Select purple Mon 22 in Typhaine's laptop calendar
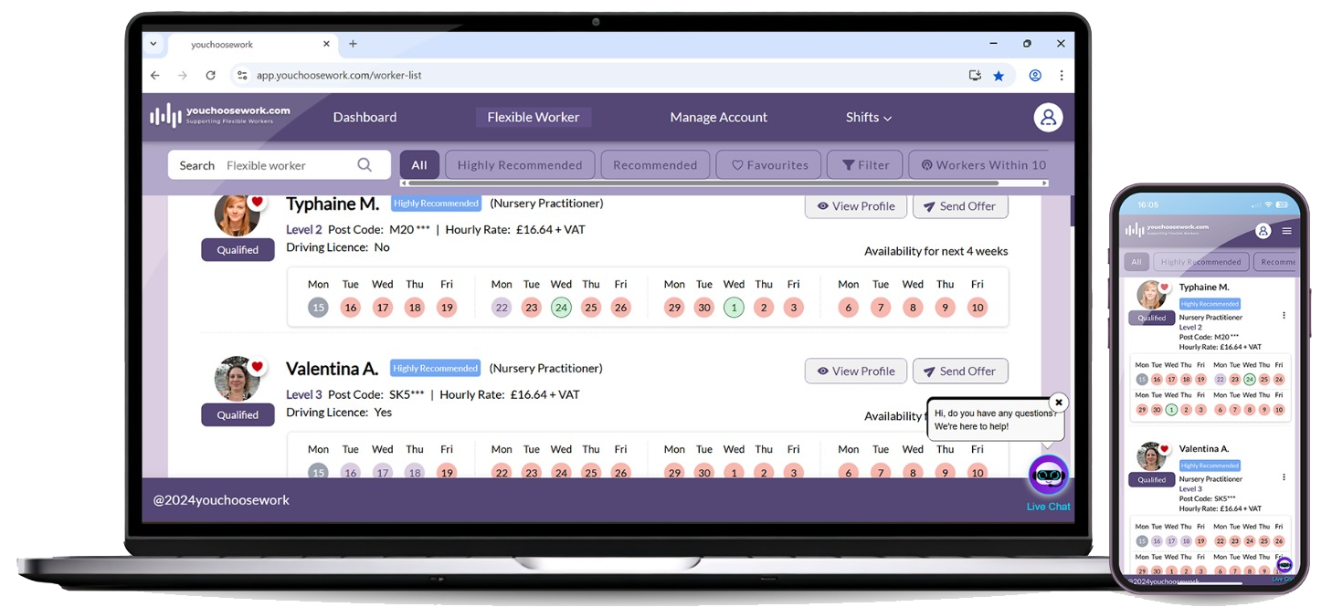 (x=502, y=308)
